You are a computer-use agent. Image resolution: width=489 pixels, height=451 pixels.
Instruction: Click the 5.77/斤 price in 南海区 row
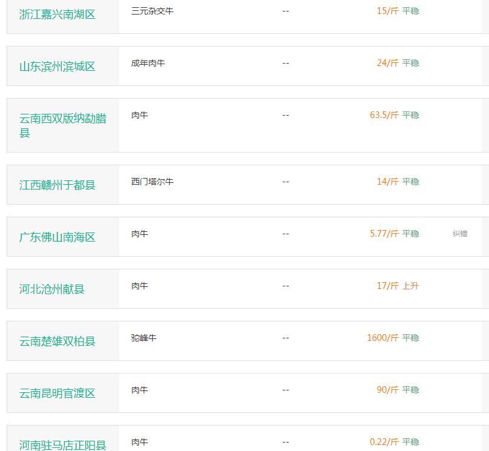point(384,234)
